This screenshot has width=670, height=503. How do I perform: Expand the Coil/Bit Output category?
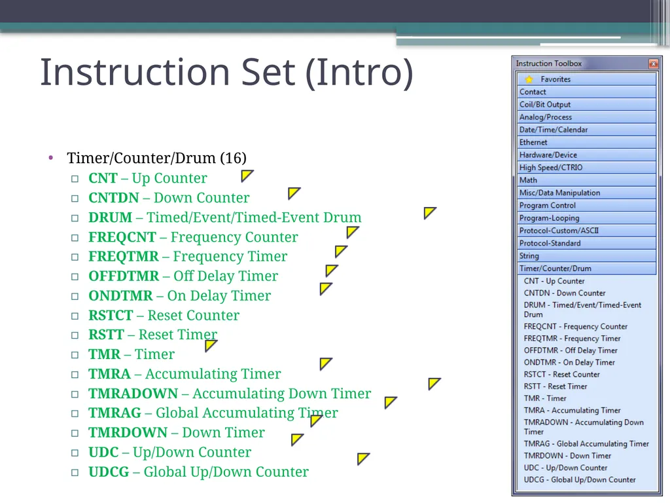click(587, 104)
